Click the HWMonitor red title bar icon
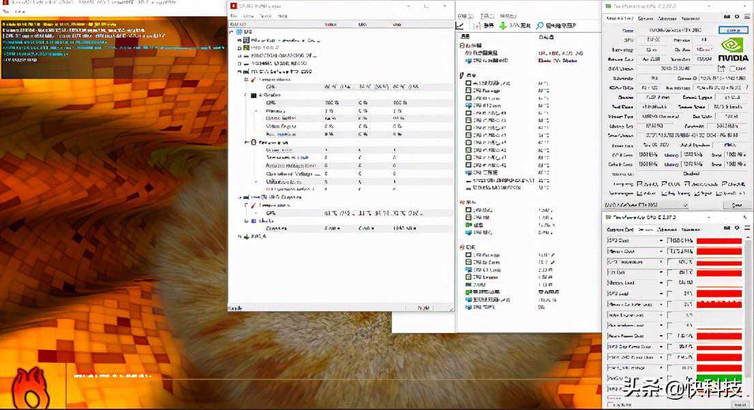This screenshot has width=754, height=410. click(233, 6)
